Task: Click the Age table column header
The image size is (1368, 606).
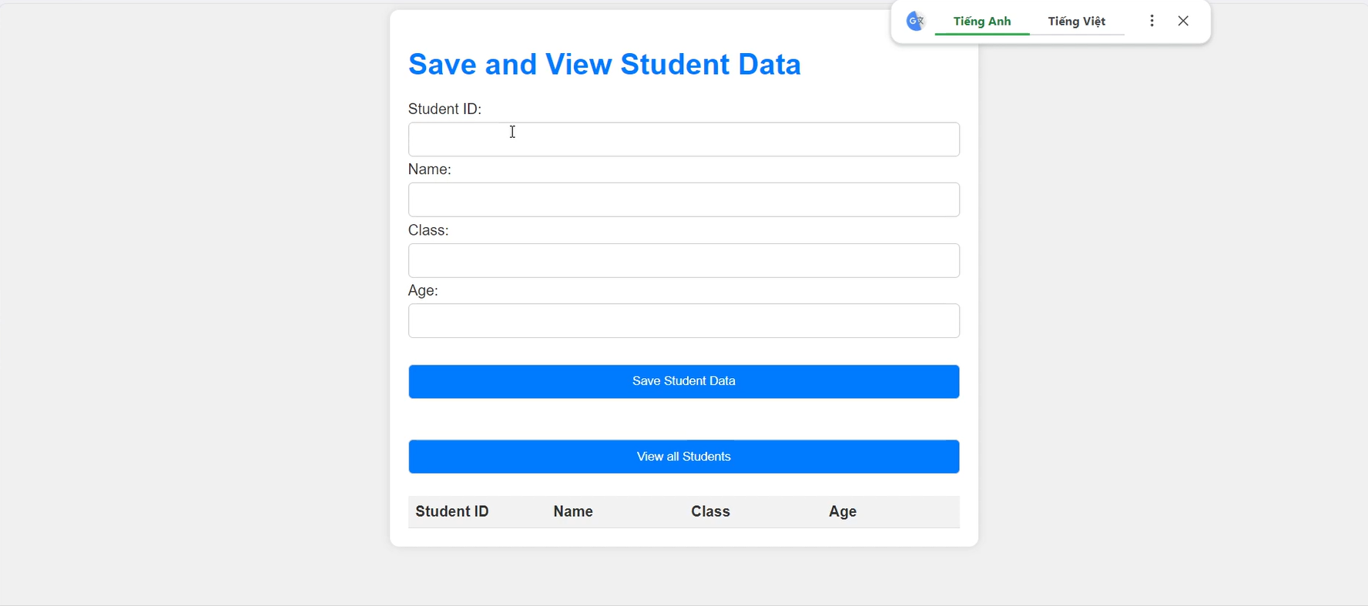Action: 843,512
